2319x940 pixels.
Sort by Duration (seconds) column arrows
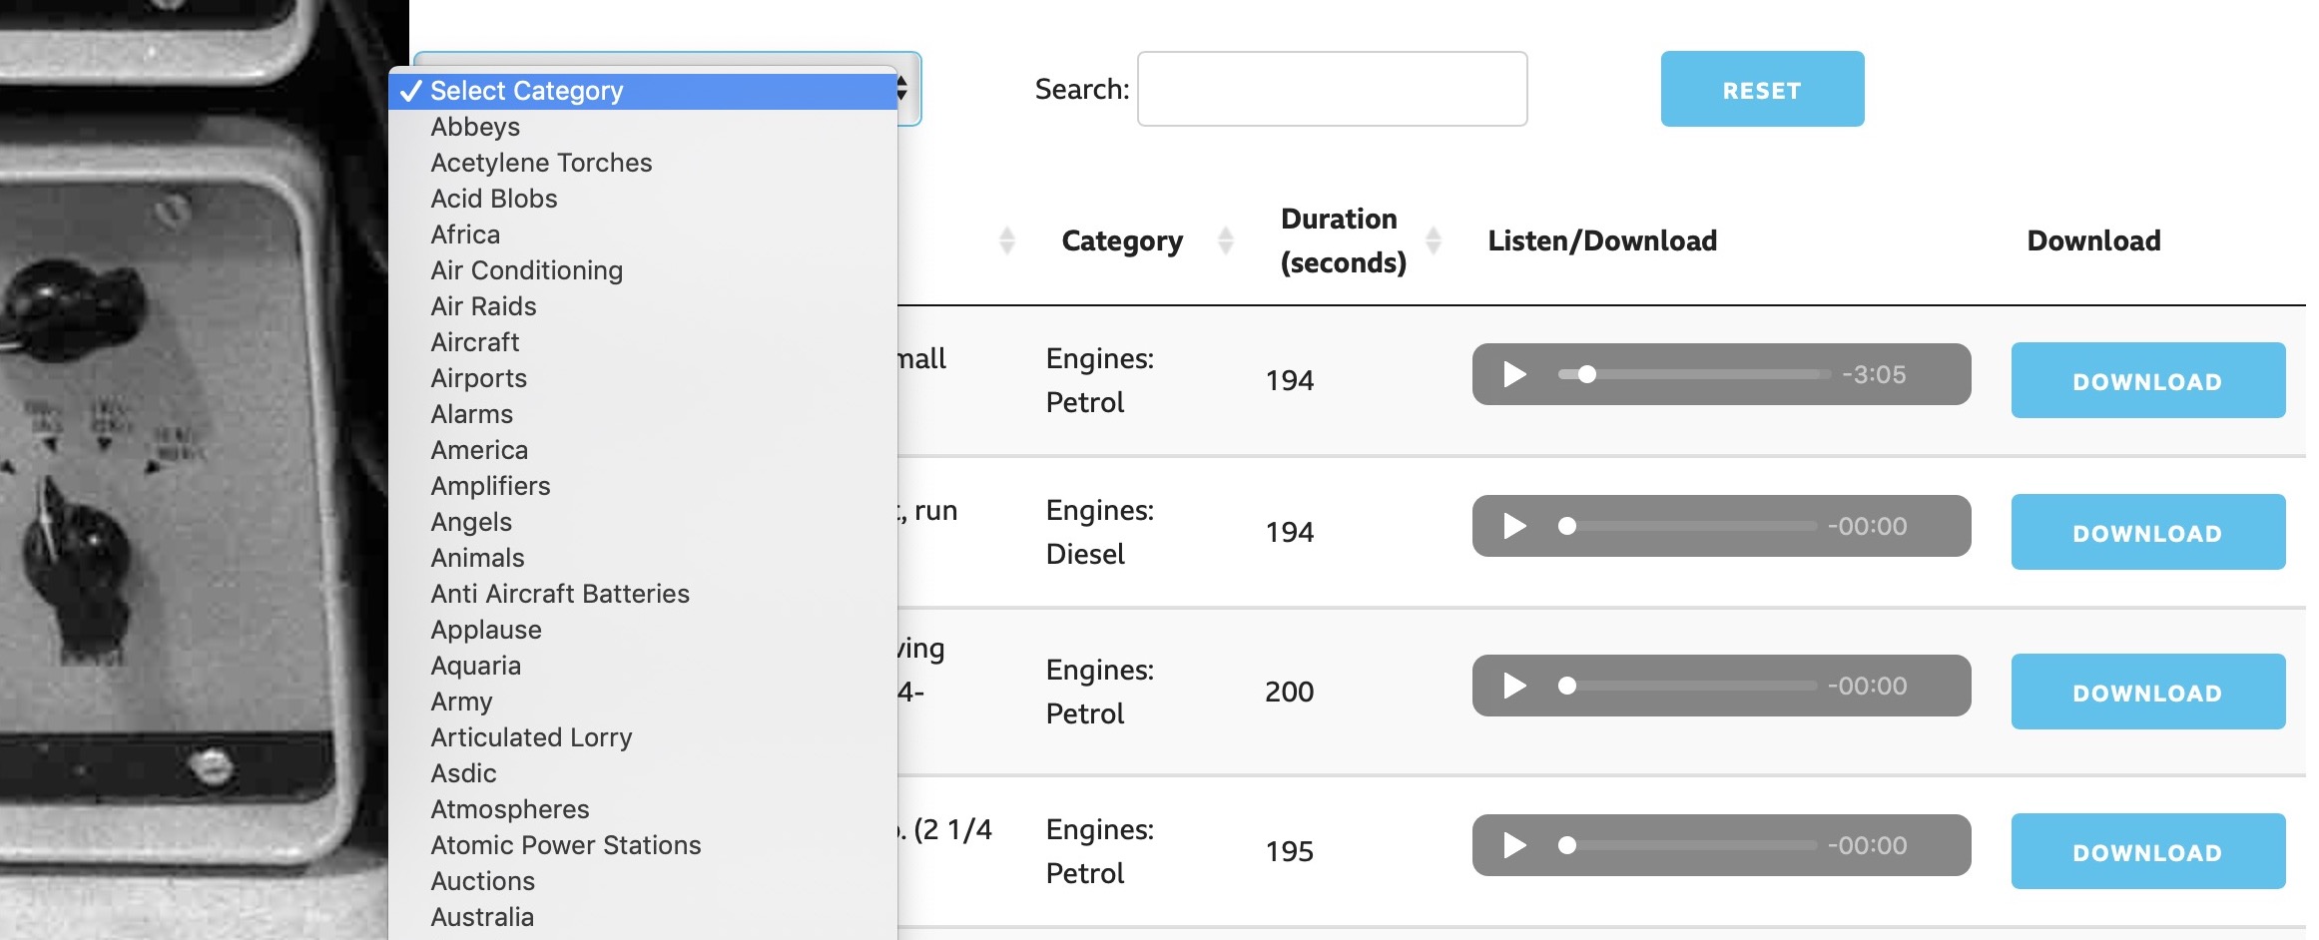1434,240
